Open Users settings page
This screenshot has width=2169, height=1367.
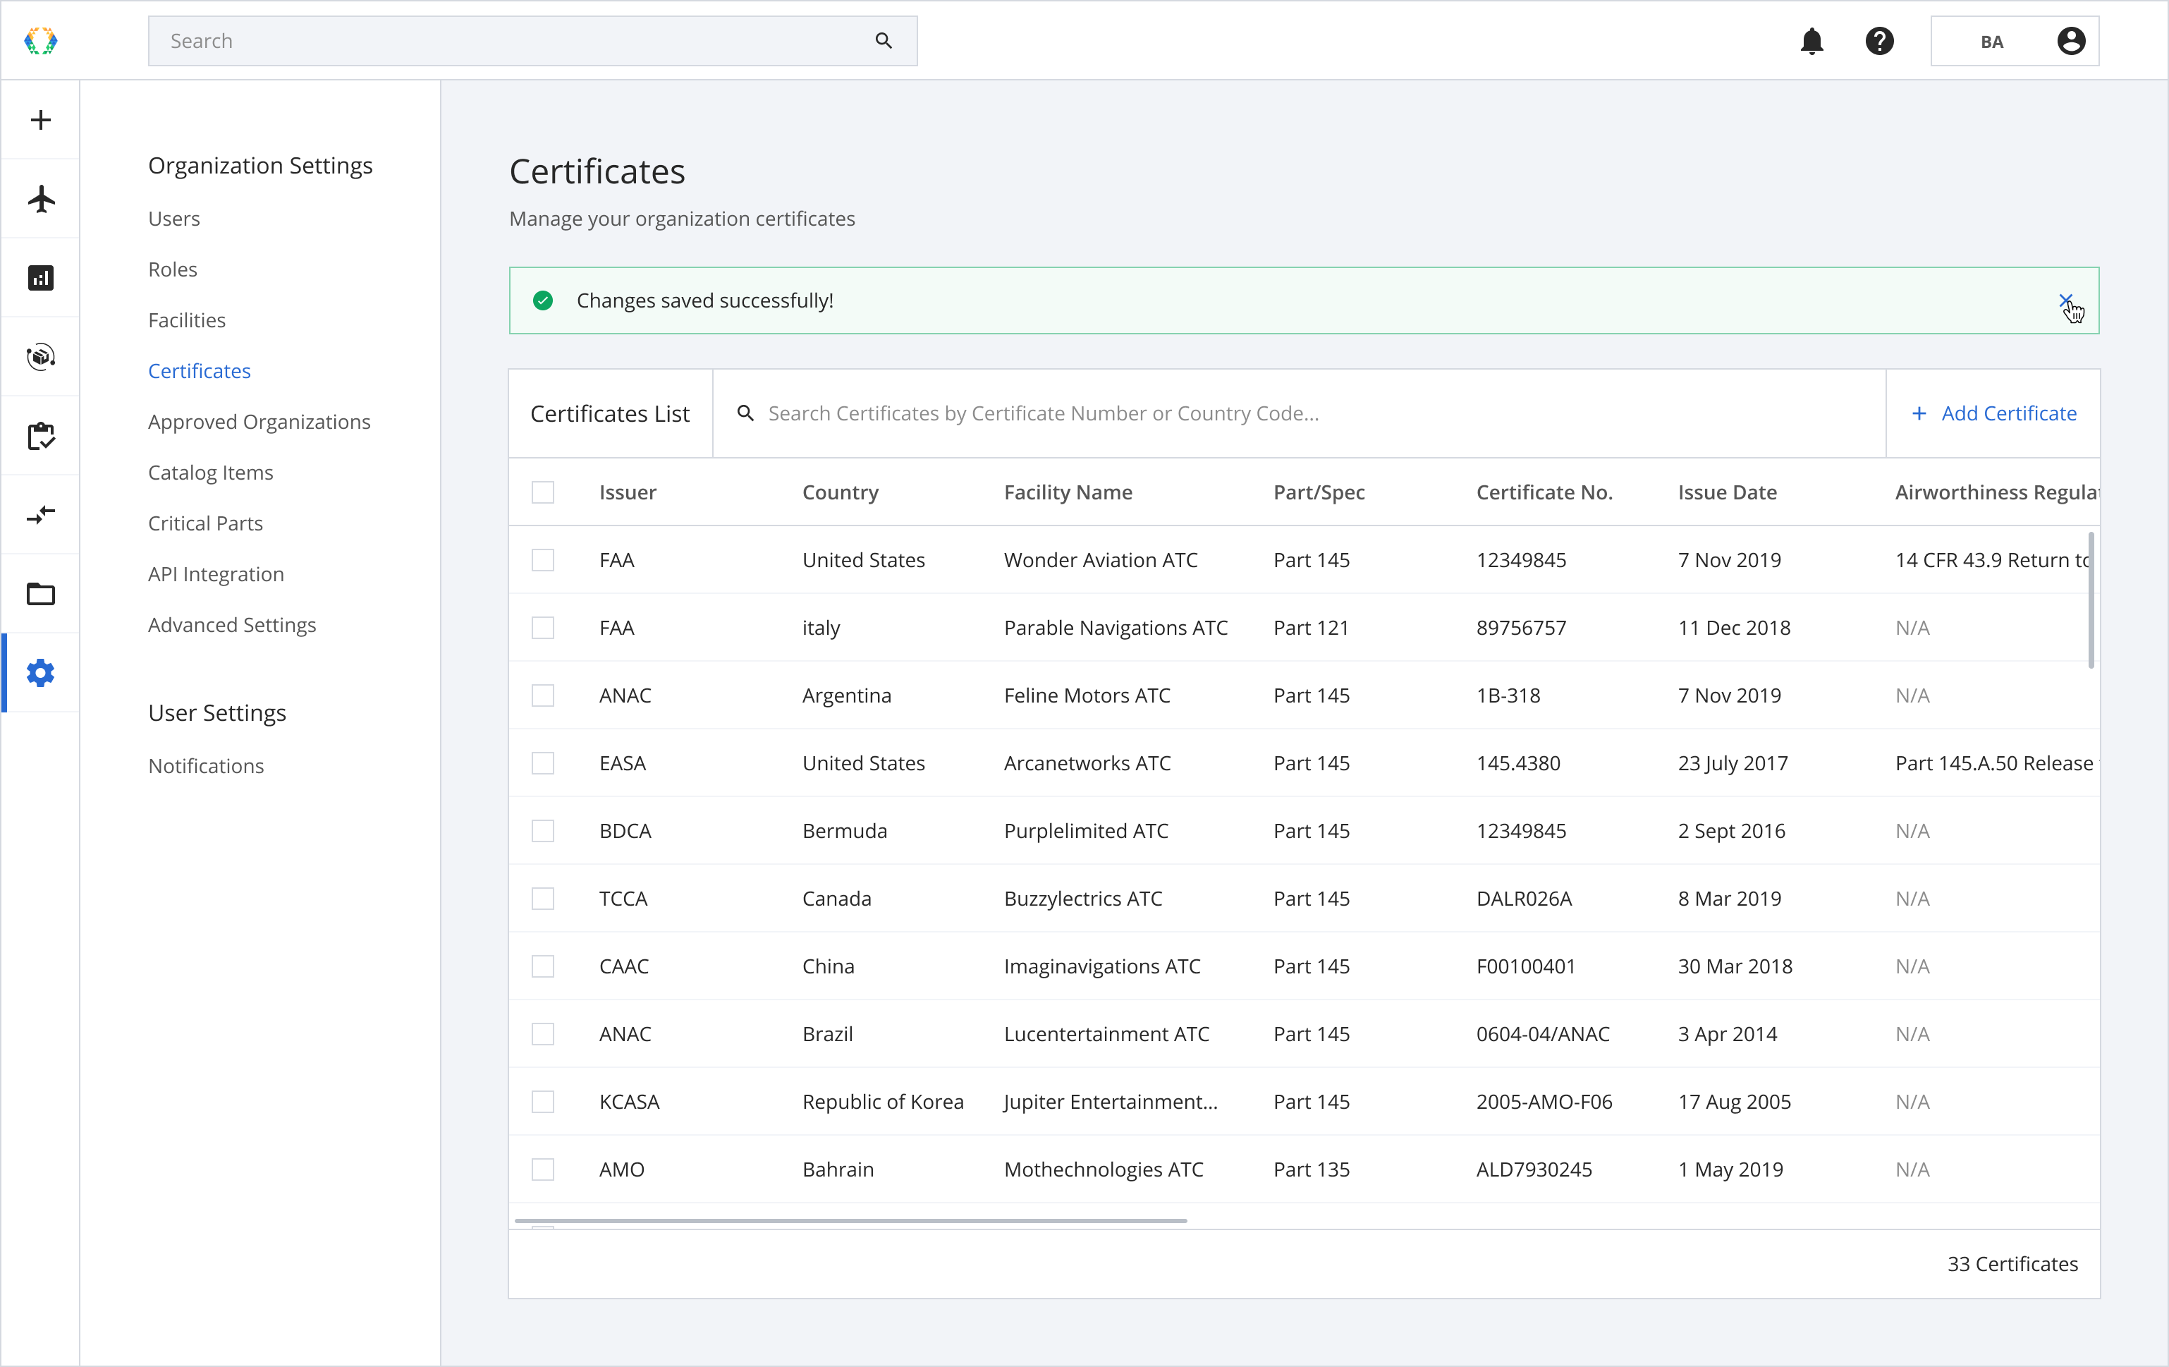[174, 218]
